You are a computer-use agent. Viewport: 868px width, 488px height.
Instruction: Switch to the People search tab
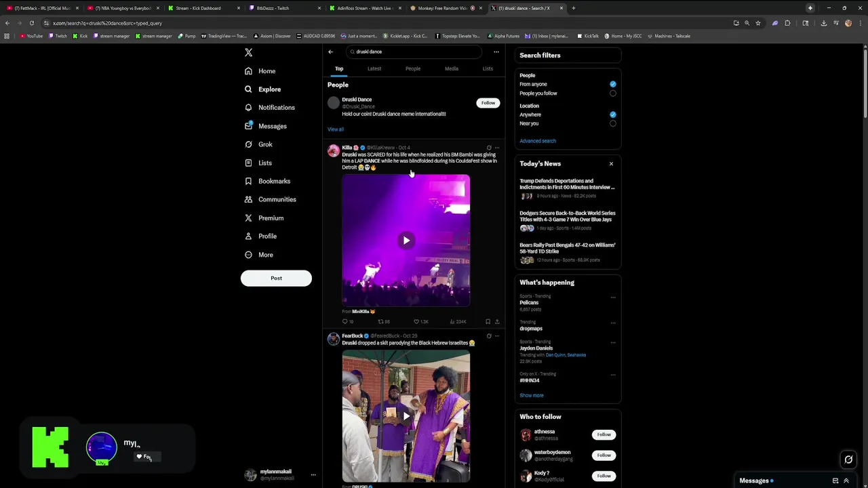click(x=413, y=68)
